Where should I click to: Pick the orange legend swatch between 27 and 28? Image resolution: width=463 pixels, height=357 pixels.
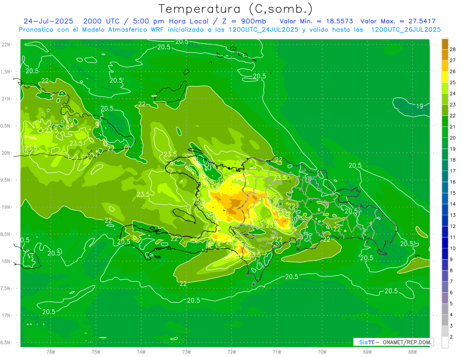pyautogui.click(x=445, y=55)
